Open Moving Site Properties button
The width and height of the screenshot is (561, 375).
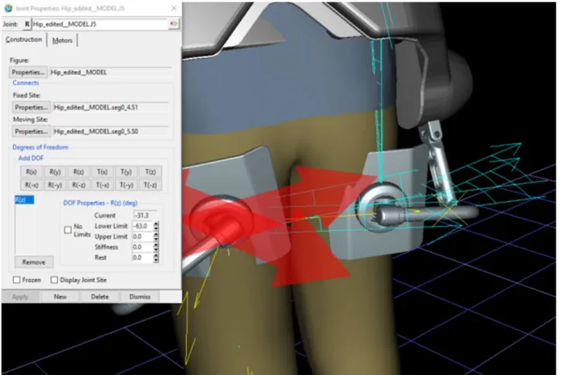(31, 131)
